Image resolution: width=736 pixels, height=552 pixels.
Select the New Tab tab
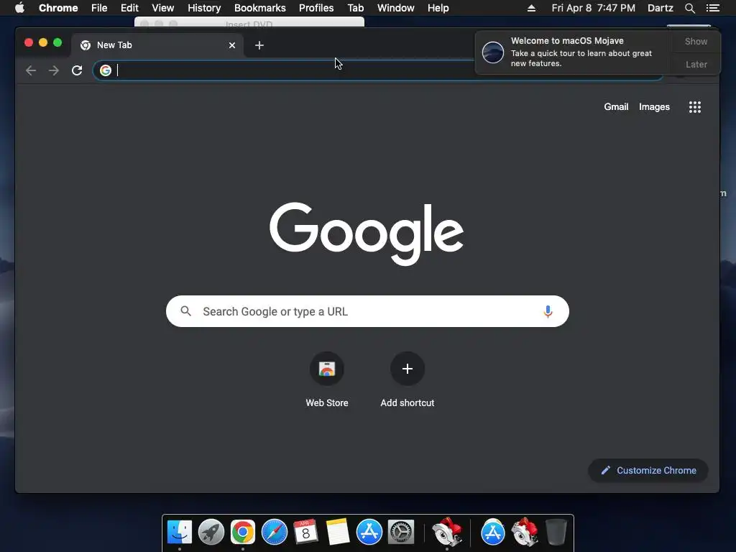pyautogui.click(x=157, y=45)
